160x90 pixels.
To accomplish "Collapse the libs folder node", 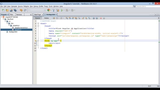I will pyautogui.click(x=7, y=23).
